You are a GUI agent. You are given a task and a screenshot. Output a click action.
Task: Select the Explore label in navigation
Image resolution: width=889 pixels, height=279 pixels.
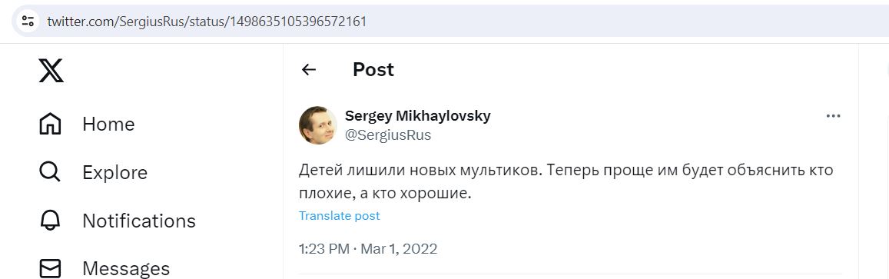[x=114, y=172]
